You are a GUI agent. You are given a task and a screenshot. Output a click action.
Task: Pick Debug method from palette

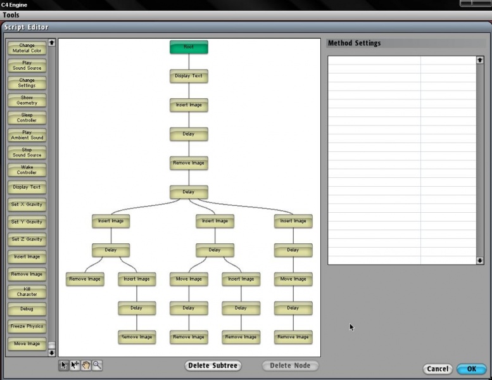point(27,309)
